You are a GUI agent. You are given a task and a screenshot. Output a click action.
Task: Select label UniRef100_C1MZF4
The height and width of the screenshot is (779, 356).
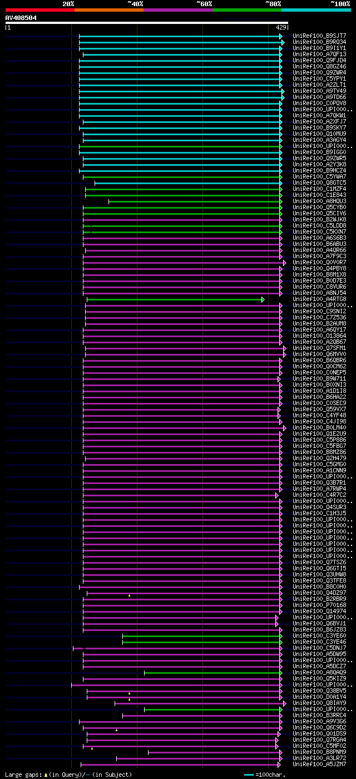pos(319,189)
